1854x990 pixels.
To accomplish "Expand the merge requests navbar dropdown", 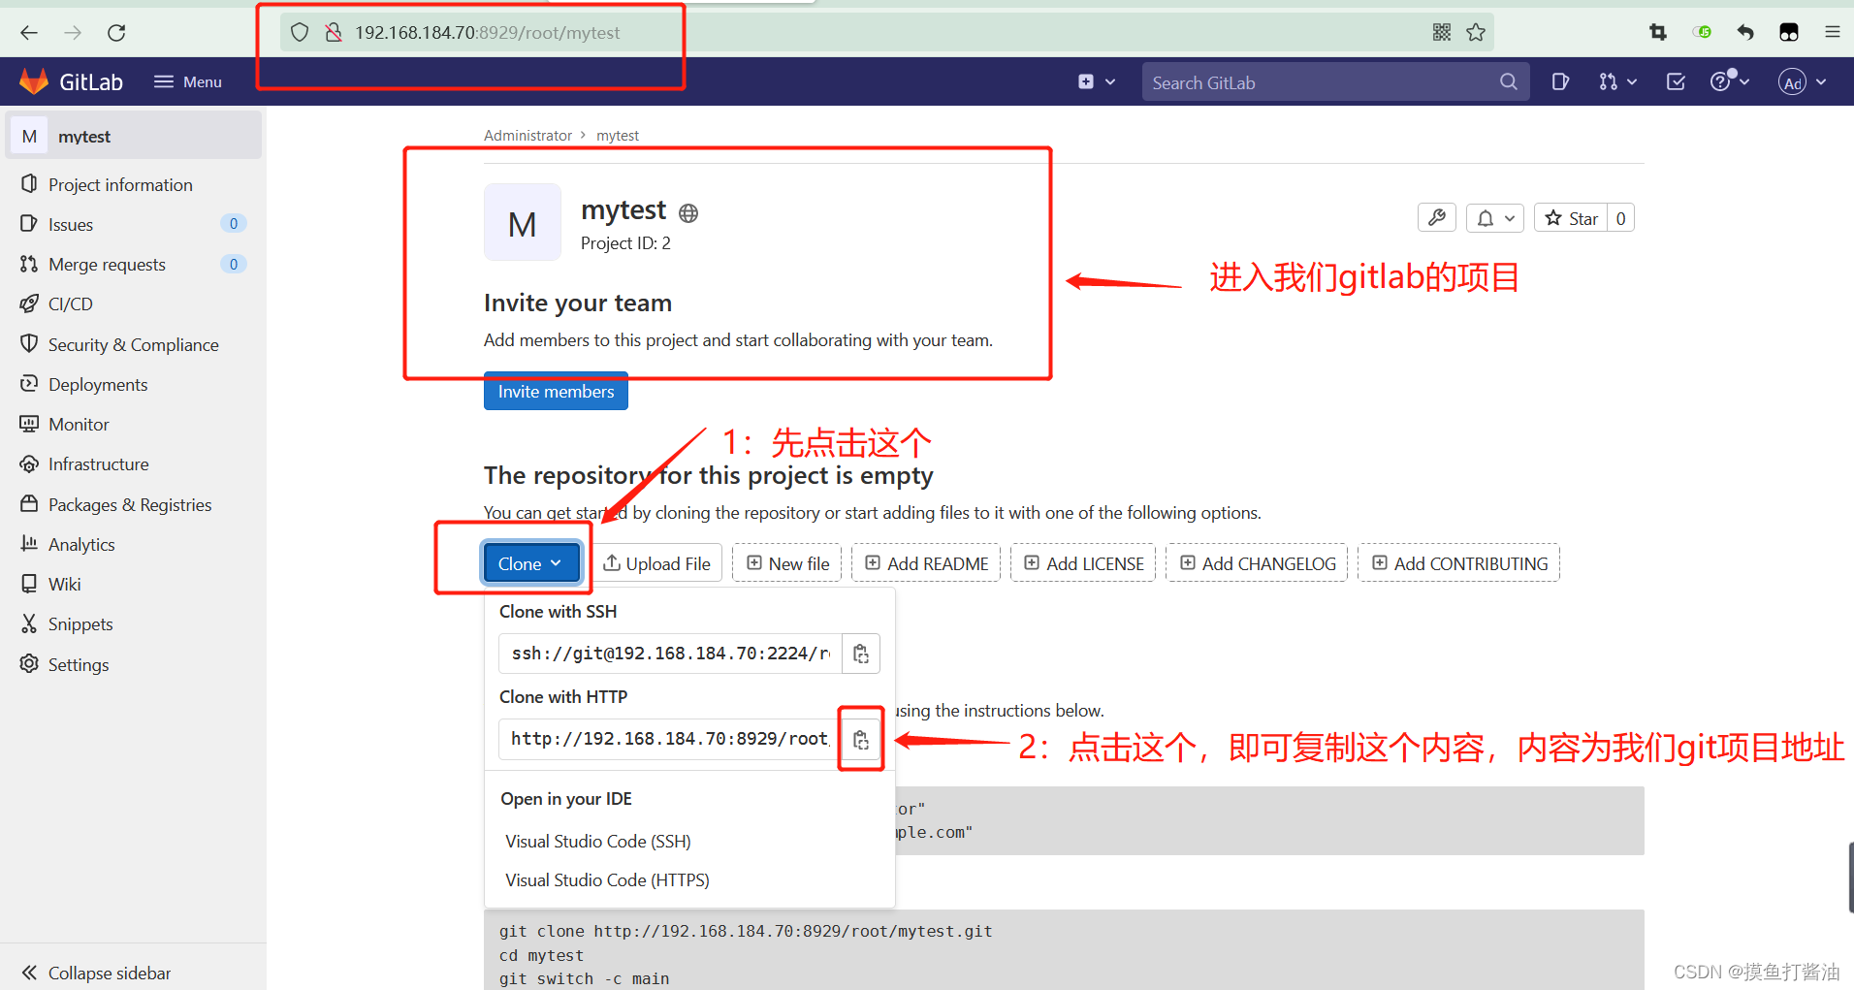I will tap(1617, 82).
